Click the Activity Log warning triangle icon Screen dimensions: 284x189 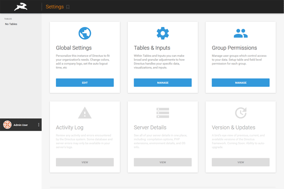click(x=85, y=113)
